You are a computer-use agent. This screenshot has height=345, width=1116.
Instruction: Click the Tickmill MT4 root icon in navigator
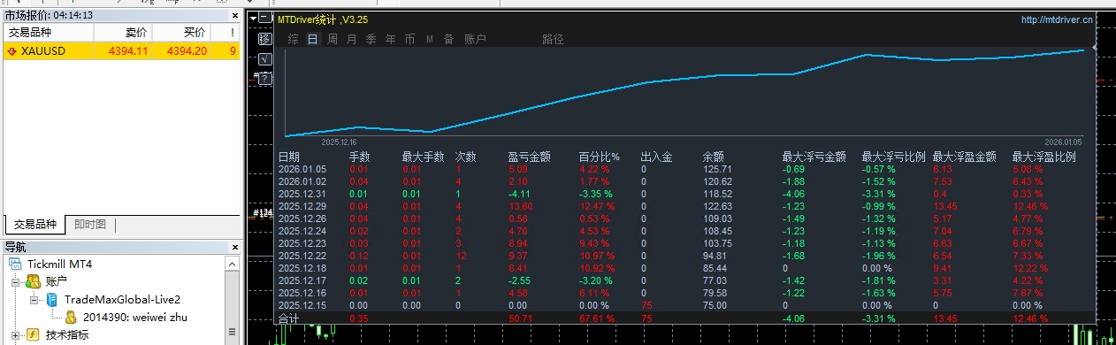15,264
